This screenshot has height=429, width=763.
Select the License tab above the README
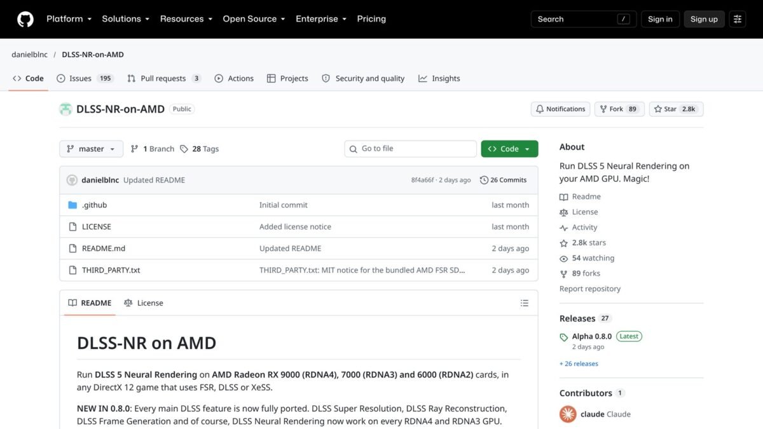pyautogui.click(x=144, y=303)
